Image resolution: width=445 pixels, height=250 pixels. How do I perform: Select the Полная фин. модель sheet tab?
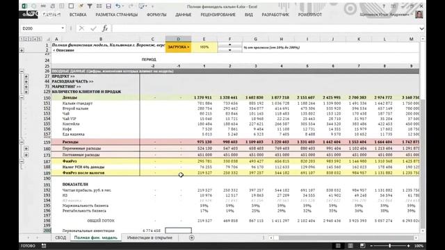(96, 237)
